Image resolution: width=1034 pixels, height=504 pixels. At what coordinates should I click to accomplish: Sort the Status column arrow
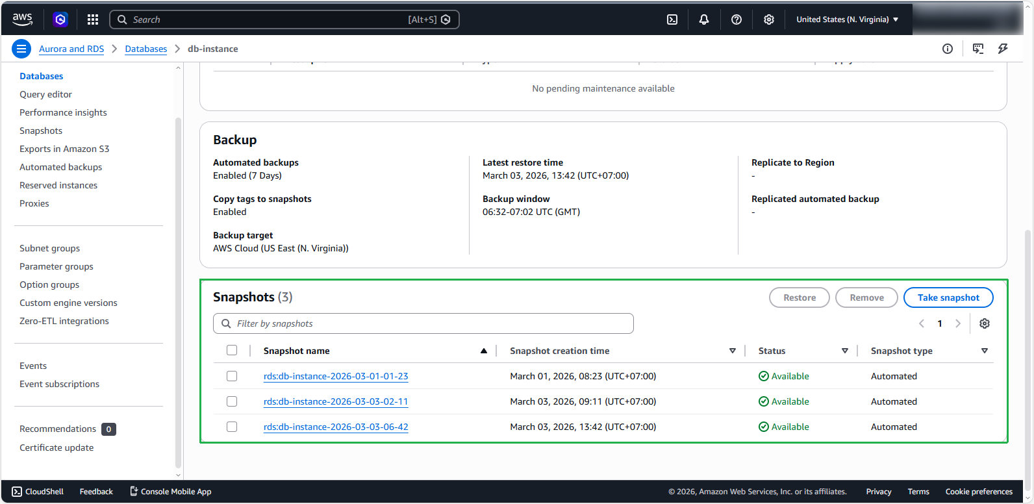[x=845, y=351]
